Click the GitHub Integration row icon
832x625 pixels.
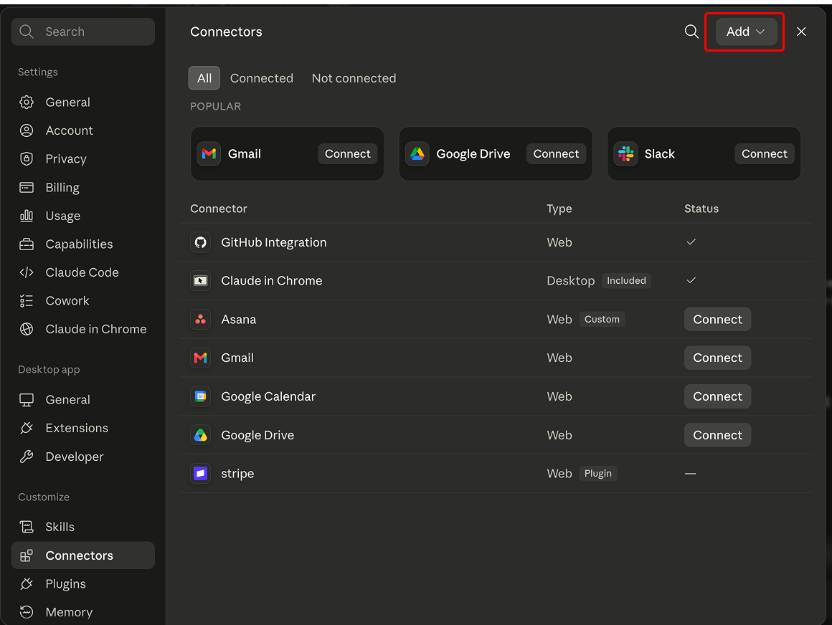pyautogui.click(x=201, y=242)
